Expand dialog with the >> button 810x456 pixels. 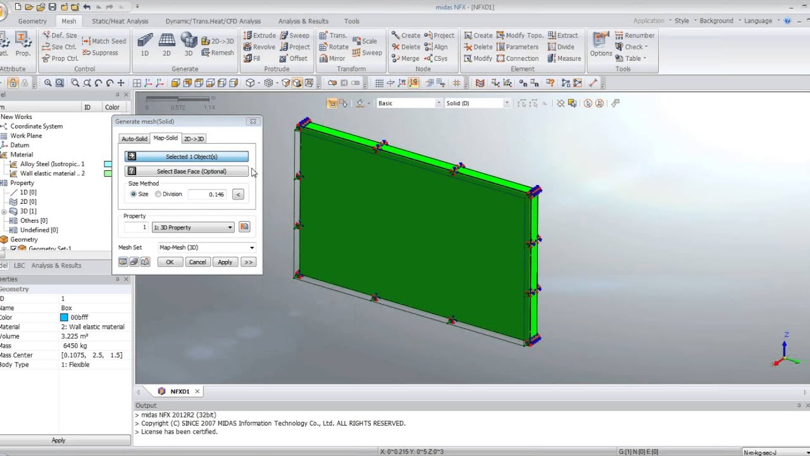[x=248, y=262]
